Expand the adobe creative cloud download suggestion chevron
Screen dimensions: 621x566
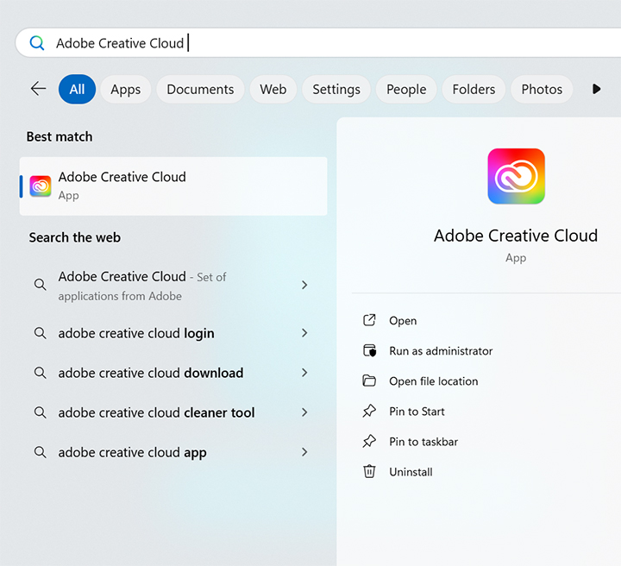tap(304, 373)
